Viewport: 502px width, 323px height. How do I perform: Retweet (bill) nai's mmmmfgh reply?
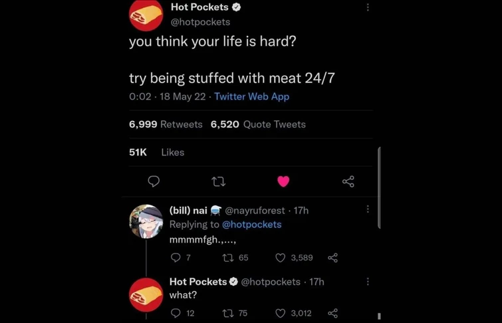pos(227,258)
